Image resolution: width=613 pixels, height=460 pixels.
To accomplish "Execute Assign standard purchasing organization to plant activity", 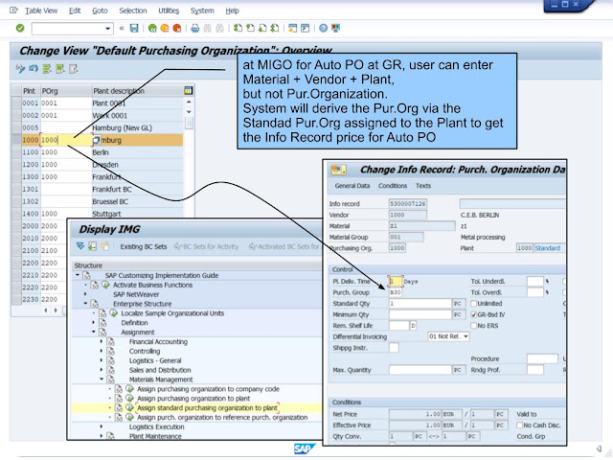I will click(129, 408).
